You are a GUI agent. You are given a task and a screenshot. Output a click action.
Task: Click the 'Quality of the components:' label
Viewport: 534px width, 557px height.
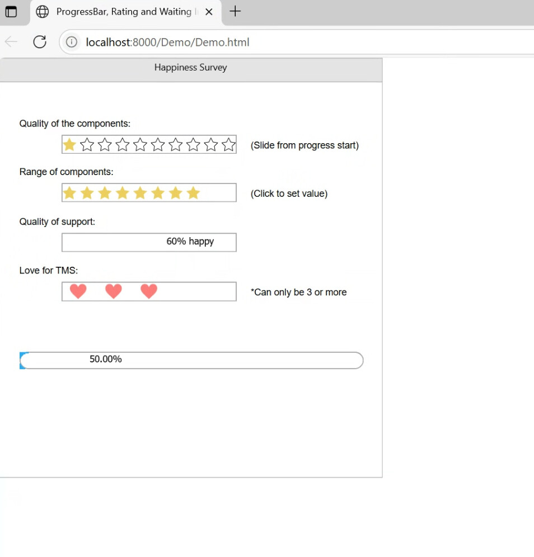point(75,124)
